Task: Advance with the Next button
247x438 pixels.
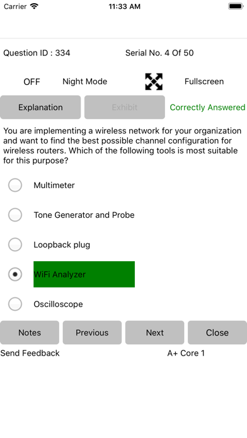Action: coord(154,332)
